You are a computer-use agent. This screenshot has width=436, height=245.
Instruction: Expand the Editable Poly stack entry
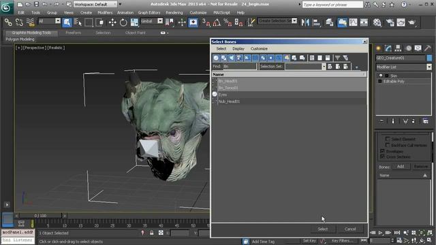(x=380, y=82)
